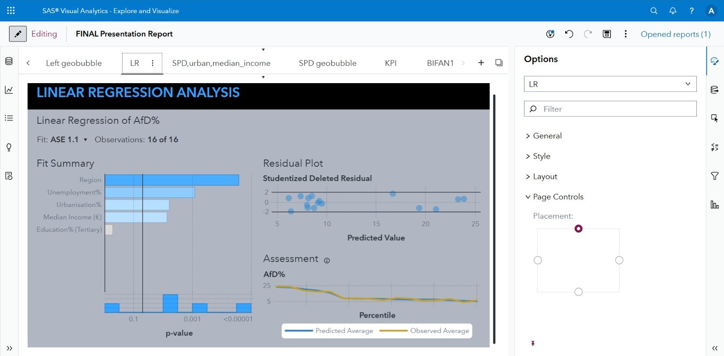This screenshot has width=724, height=356.
Task: Open the Suggestions lightbulb pane
Action: [x=9, y=147]
